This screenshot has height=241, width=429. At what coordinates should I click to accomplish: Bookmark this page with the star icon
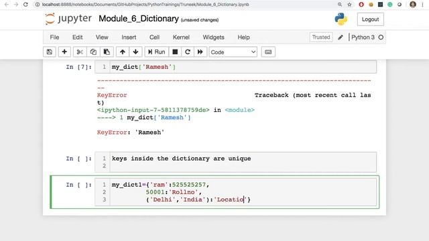[349, 5]
